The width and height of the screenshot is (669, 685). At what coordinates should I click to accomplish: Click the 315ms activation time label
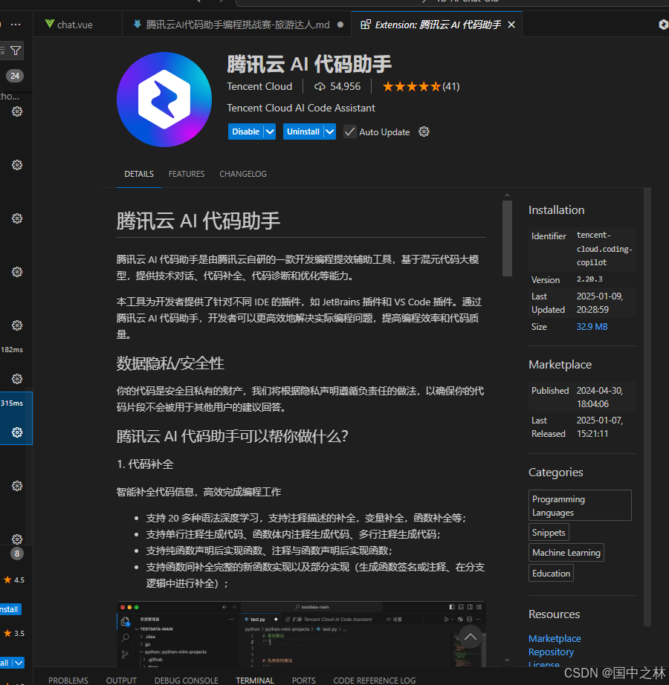12,403
